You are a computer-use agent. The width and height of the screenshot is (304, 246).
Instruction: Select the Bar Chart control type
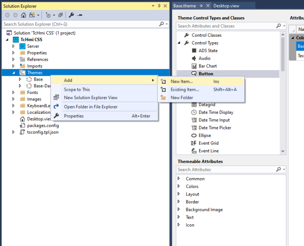coord(207,66)
